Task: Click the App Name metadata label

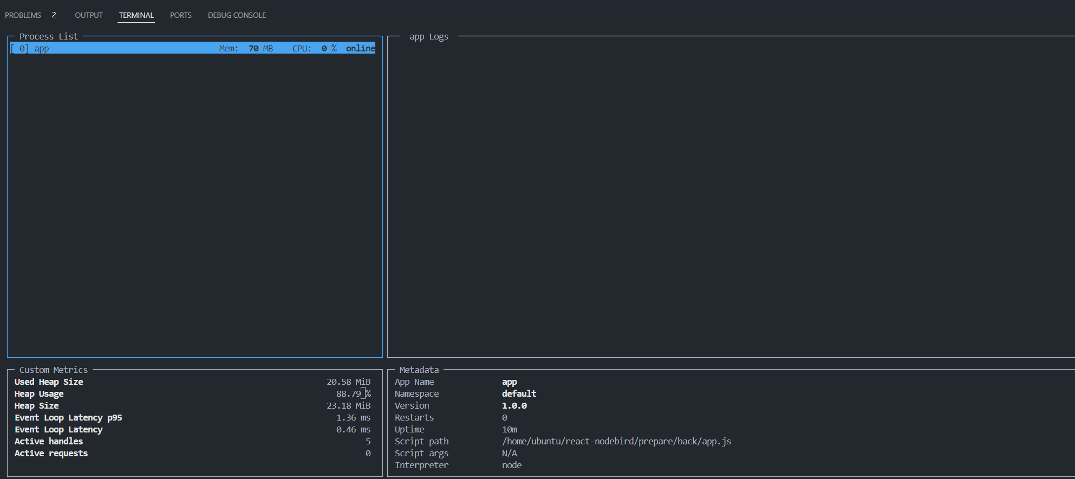Action: pos(414,382)
